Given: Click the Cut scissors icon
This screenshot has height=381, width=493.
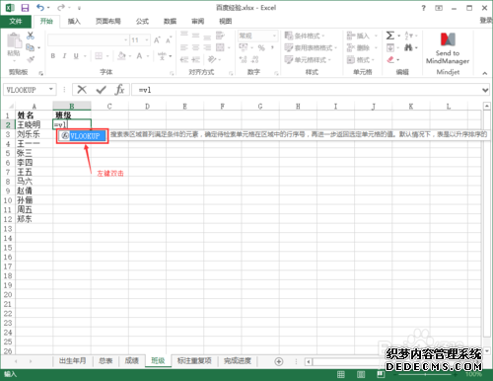Looking at the screenshot, I should 31,36.
